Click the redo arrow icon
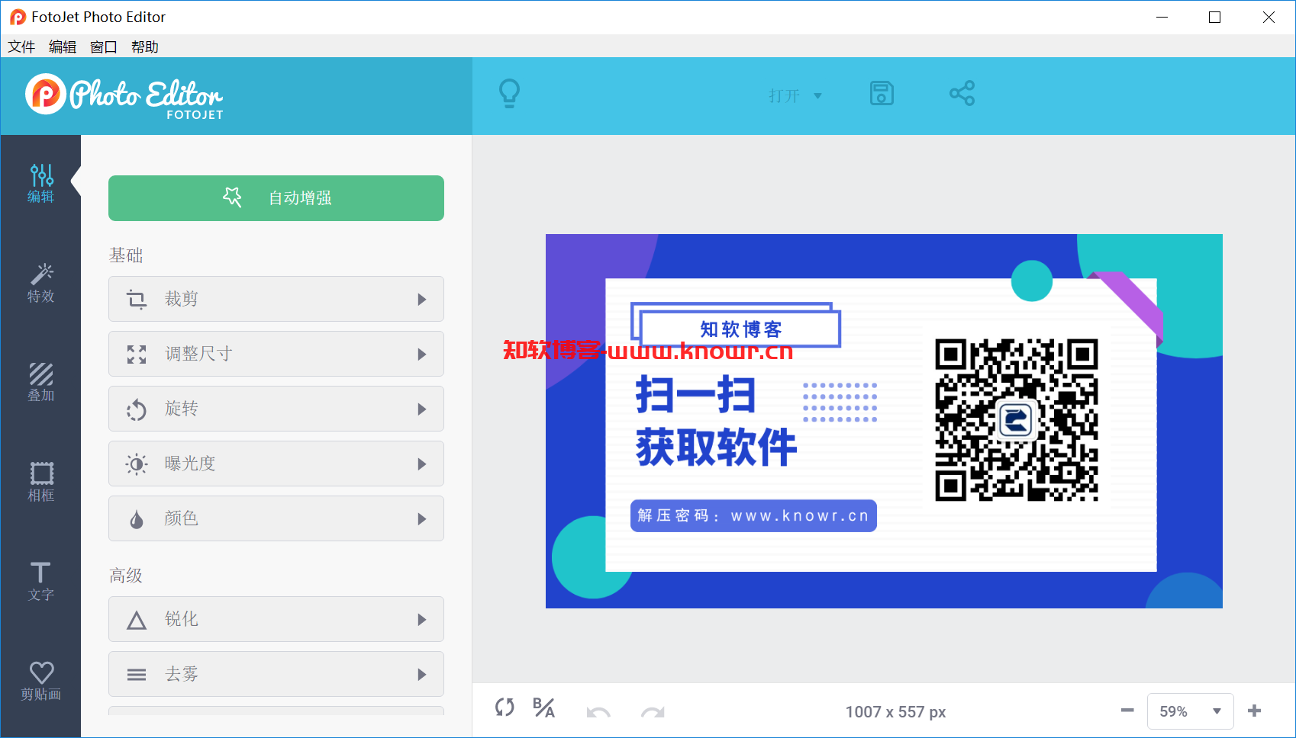Screen dimensions: 1296x738 (653, 712)
